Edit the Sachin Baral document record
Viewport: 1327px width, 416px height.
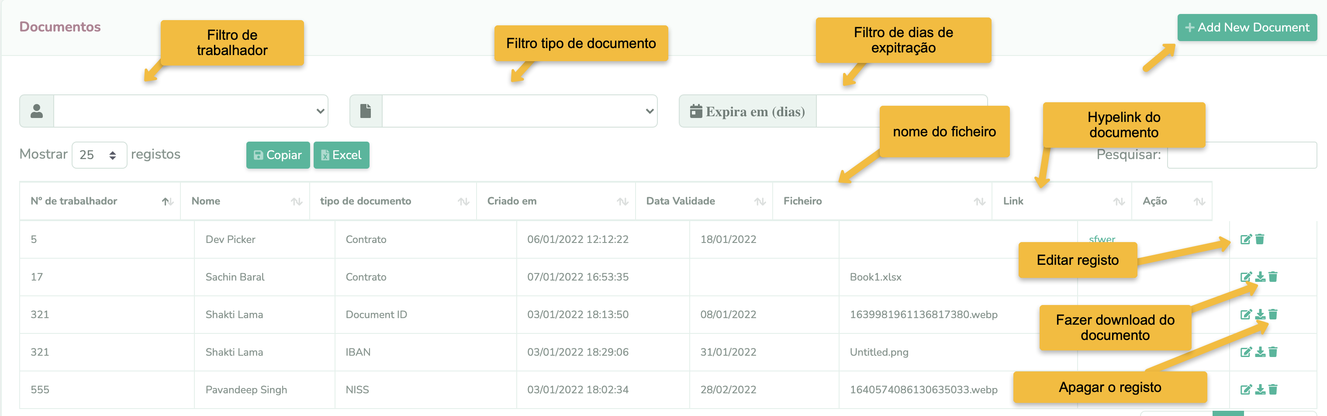coord(1246,277)
